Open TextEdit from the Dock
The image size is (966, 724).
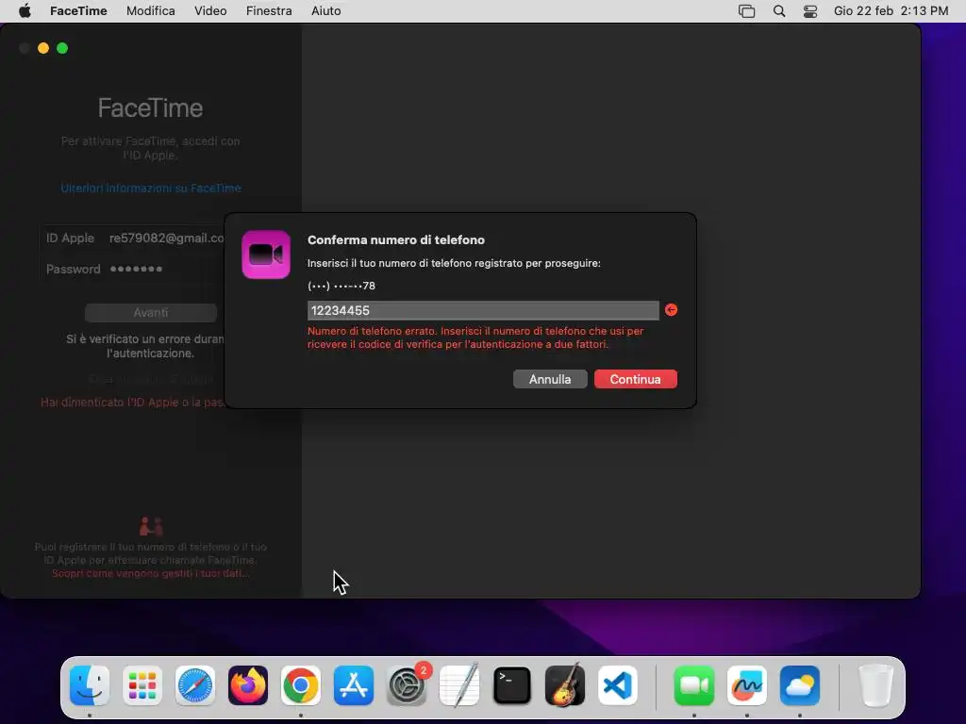(459, 685)
